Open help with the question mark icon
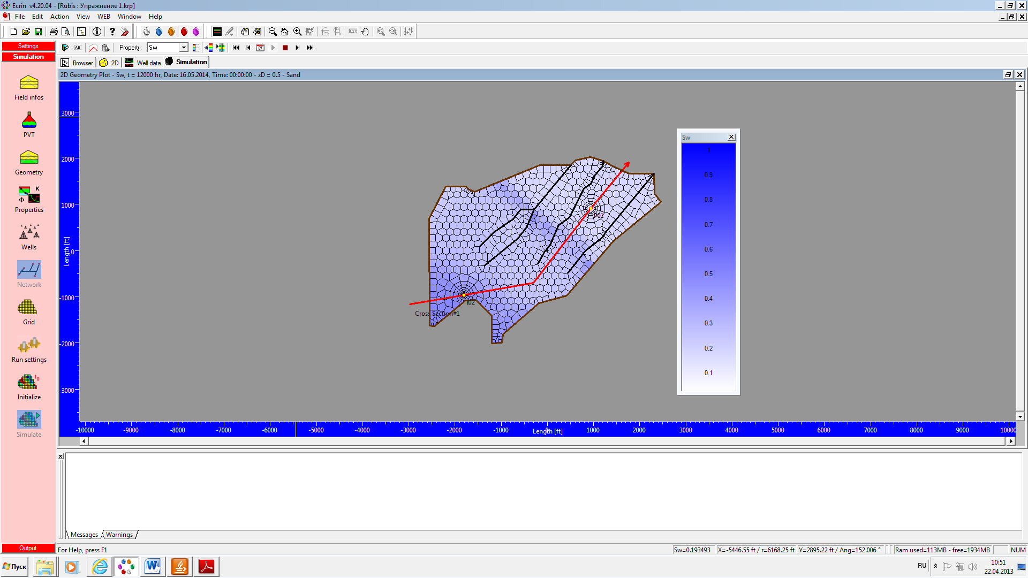Image resolution: width=1028 pixels, height=578 pixels. point(112,32)
